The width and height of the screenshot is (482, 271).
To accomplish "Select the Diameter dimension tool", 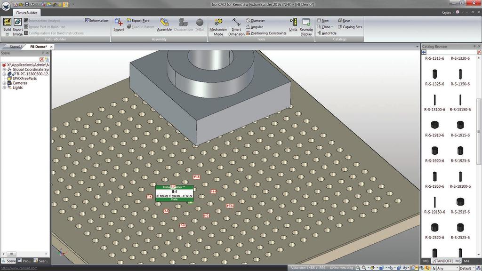I will [255, 20].
